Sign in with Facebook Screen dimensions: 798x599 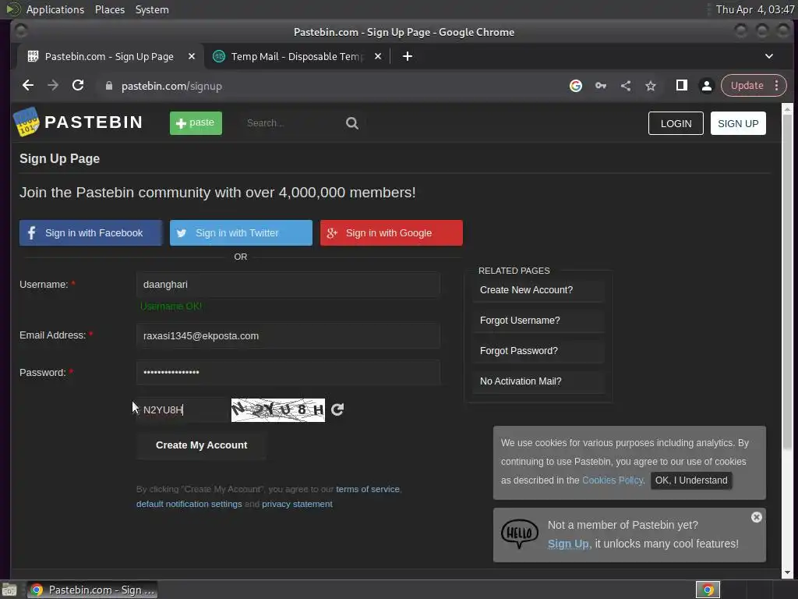pos(90,232)
